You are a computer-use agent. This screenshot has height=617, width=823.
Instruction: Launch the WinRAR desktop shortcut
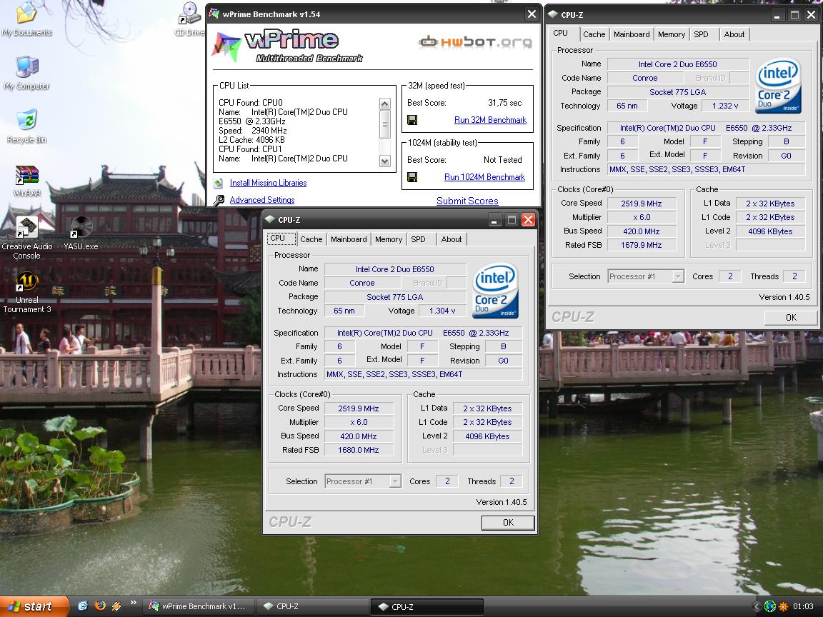(x=26, y=181)
